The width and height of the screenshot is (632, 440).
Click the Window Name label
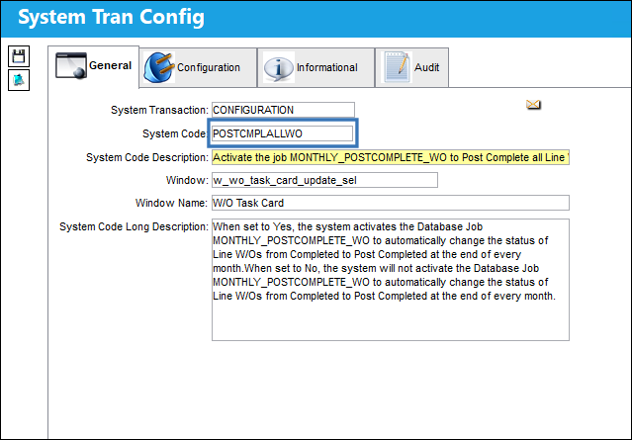171,203
